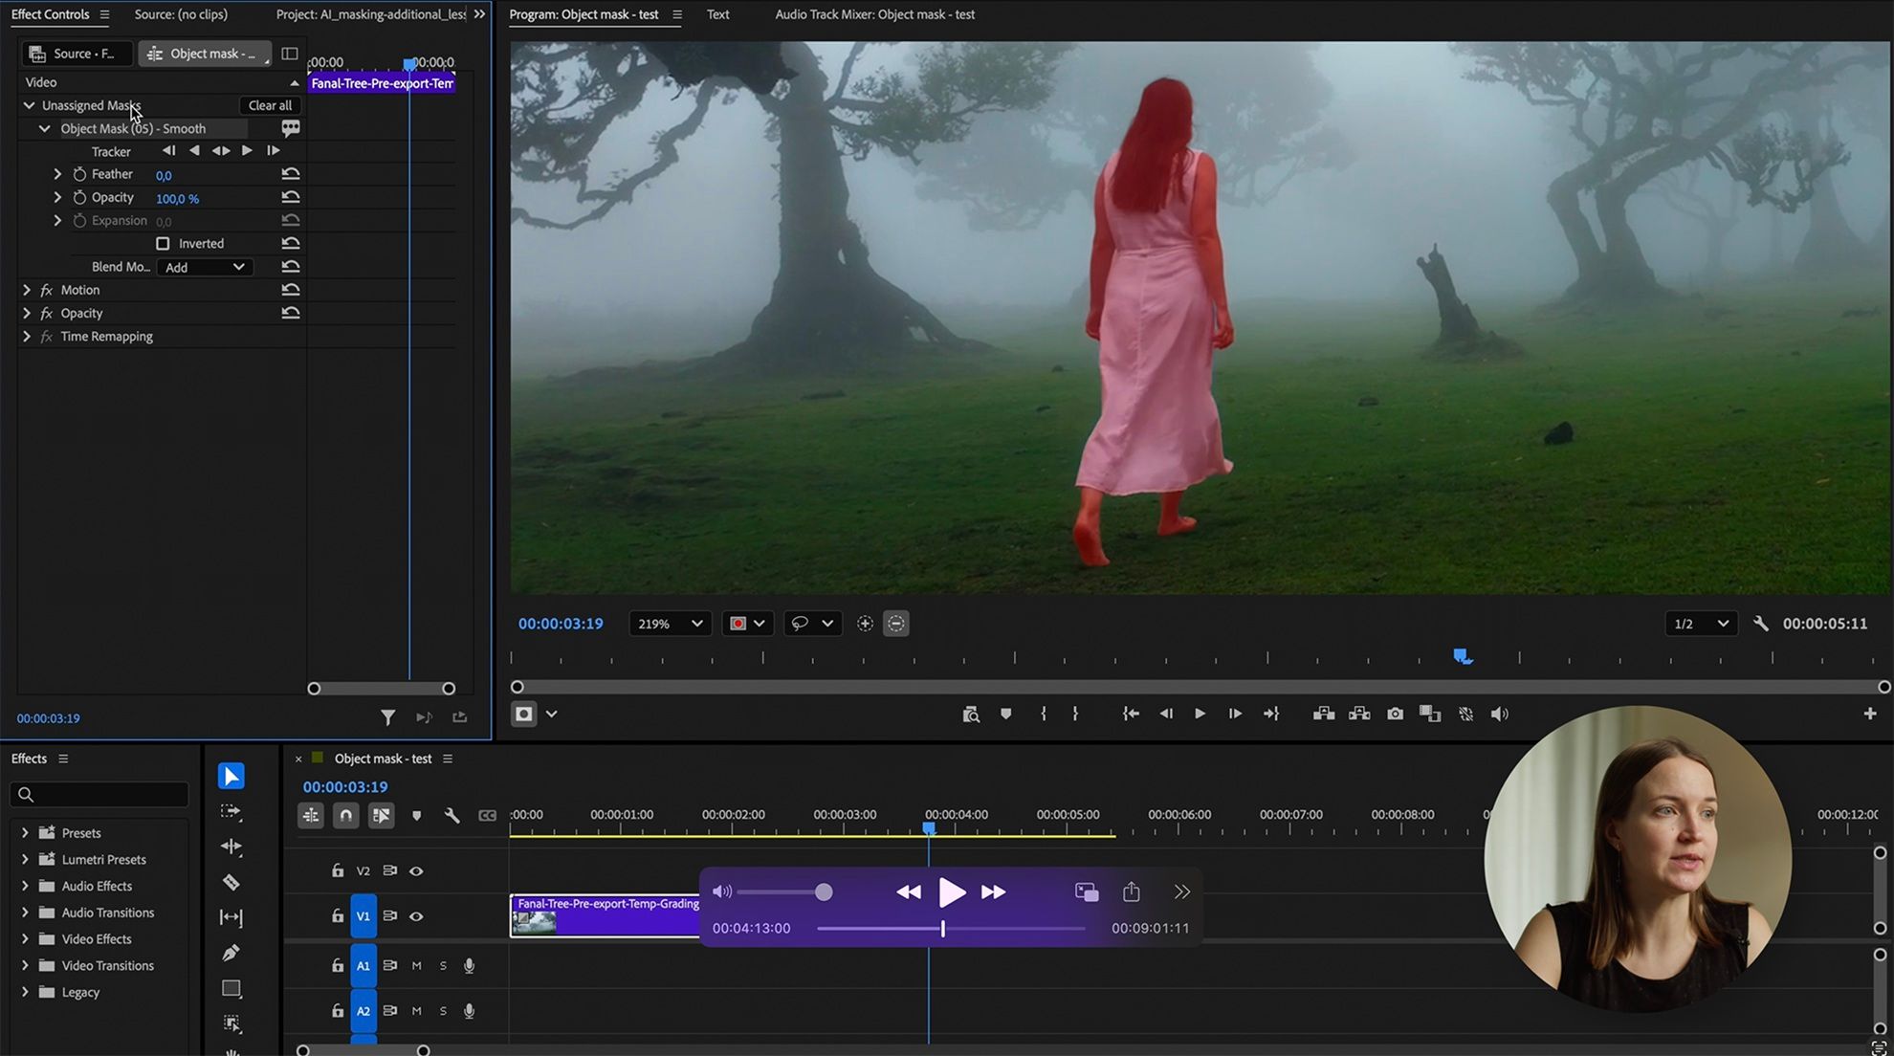
Task: Open Timeline display settings wrench
Action: (x=451, y=816)
